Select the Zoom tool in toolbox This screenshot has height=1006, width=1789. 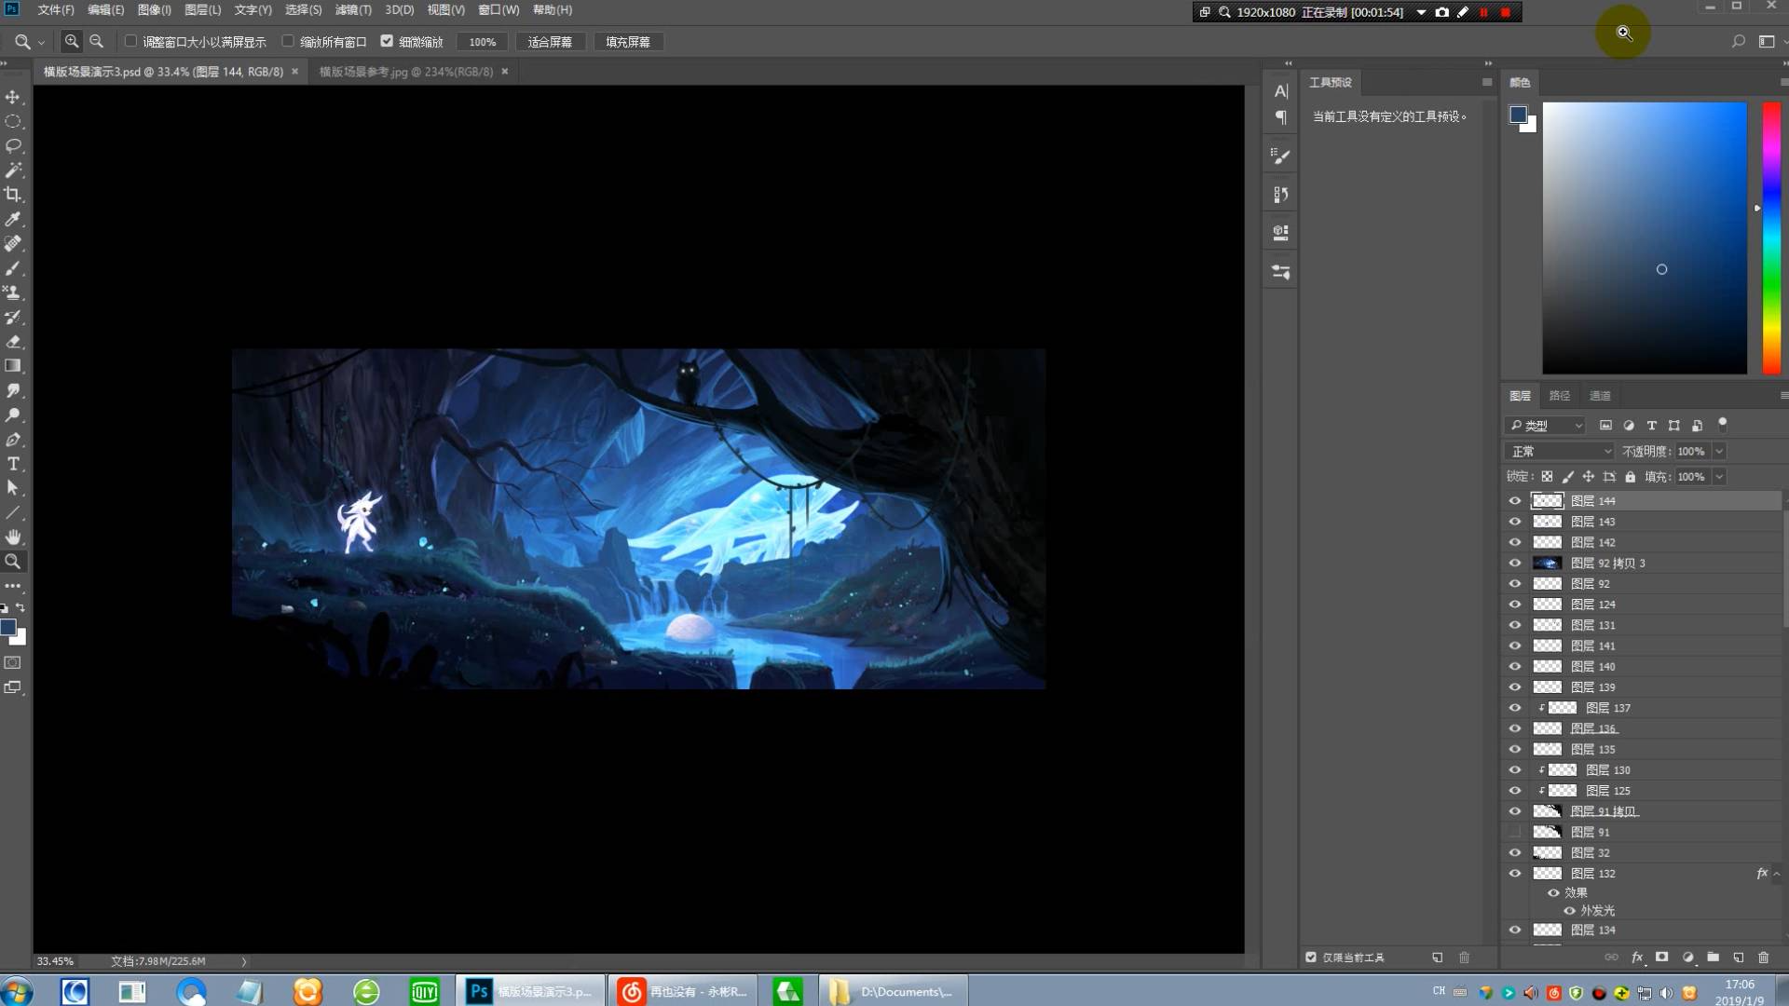13,562
